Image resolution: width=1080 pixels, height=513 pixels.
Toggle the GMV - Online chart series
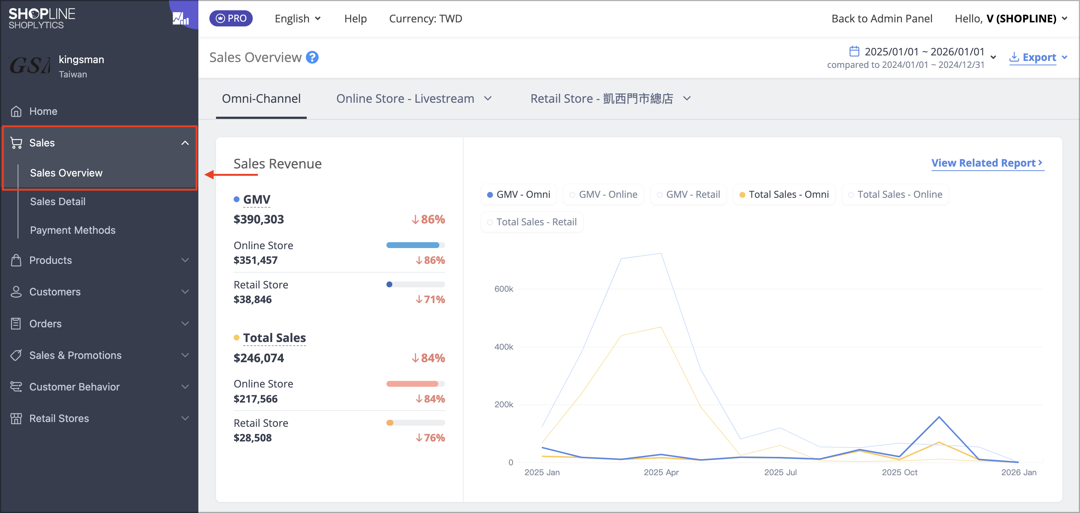603,194
